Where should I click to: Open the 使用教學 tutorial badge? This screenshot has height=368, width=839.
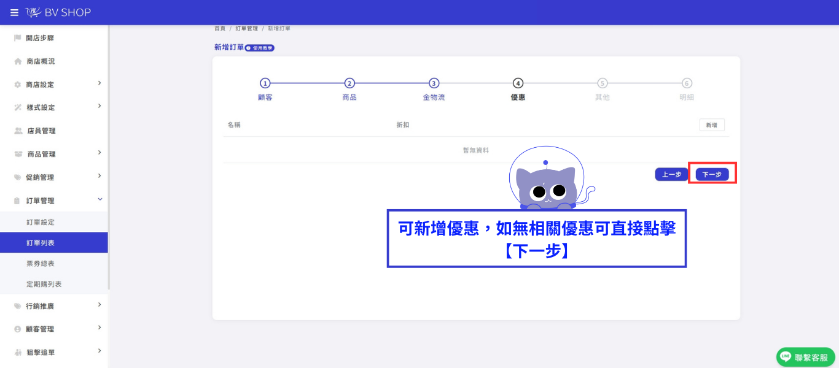tap(260, 48)
